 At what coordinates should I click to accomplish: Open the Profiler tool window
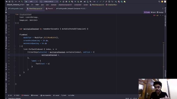pos(71,95)
